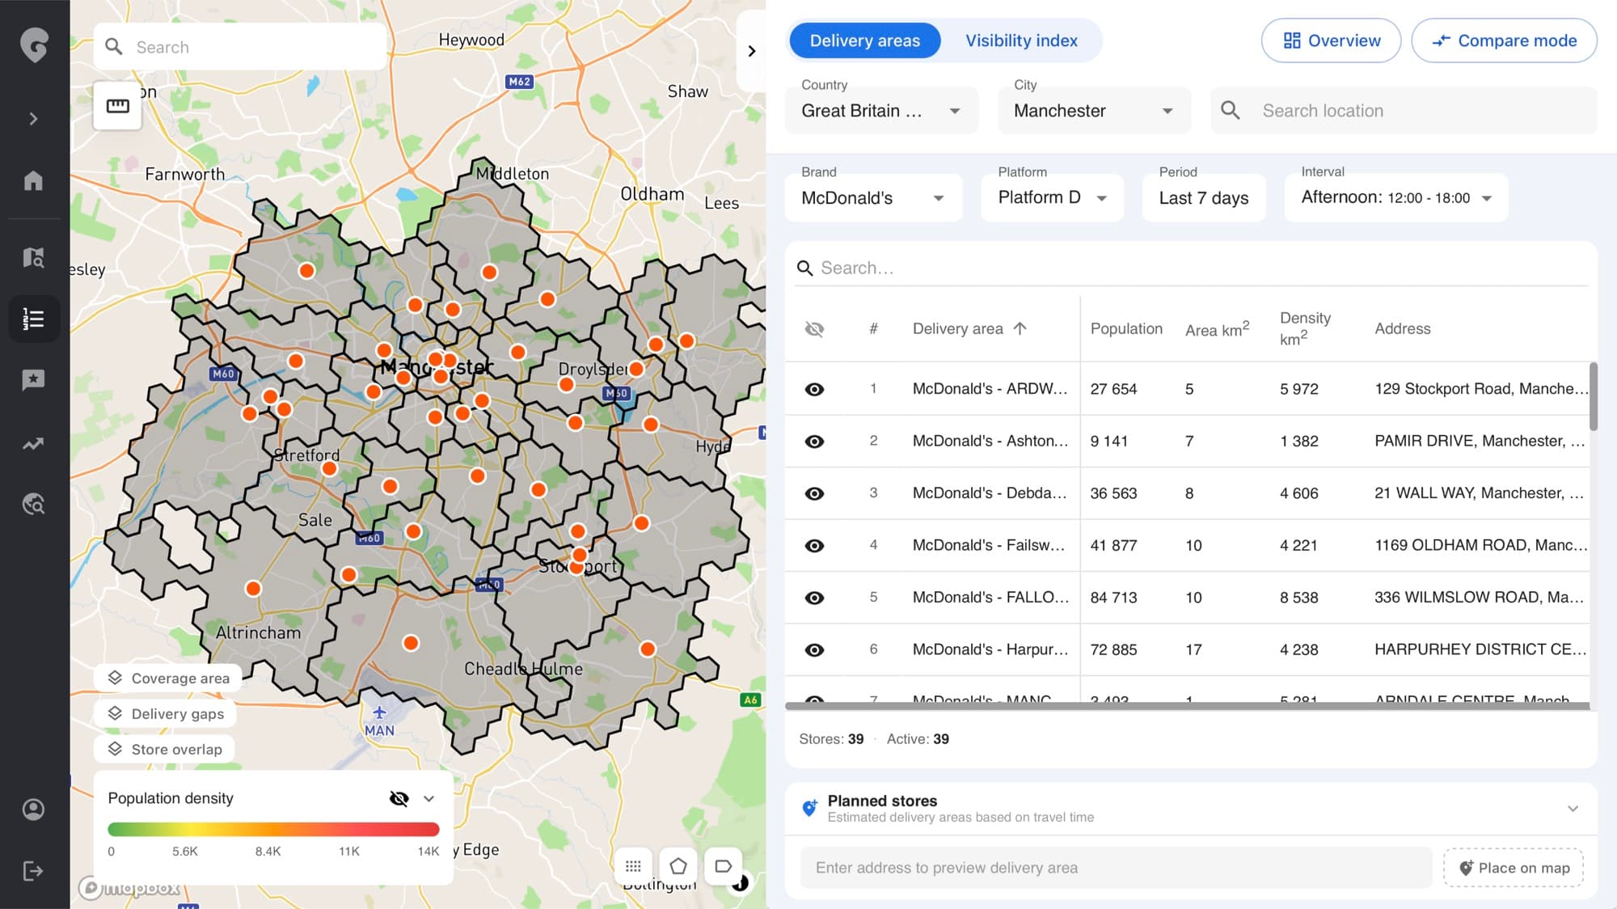Open the Period selector showing Last 7 days

click(1203, 197)
